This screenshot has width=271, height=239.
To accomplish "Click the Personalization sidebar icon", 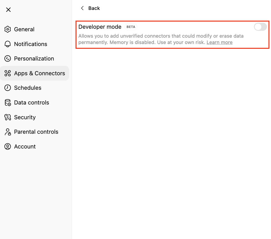I will coord(8,58).
